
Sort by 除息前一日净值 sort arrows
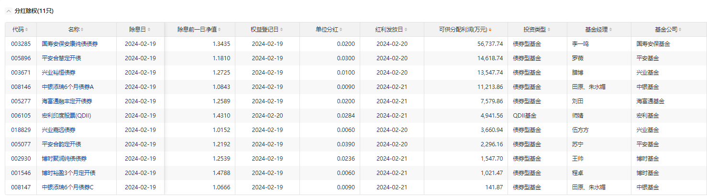coord(220,30)
